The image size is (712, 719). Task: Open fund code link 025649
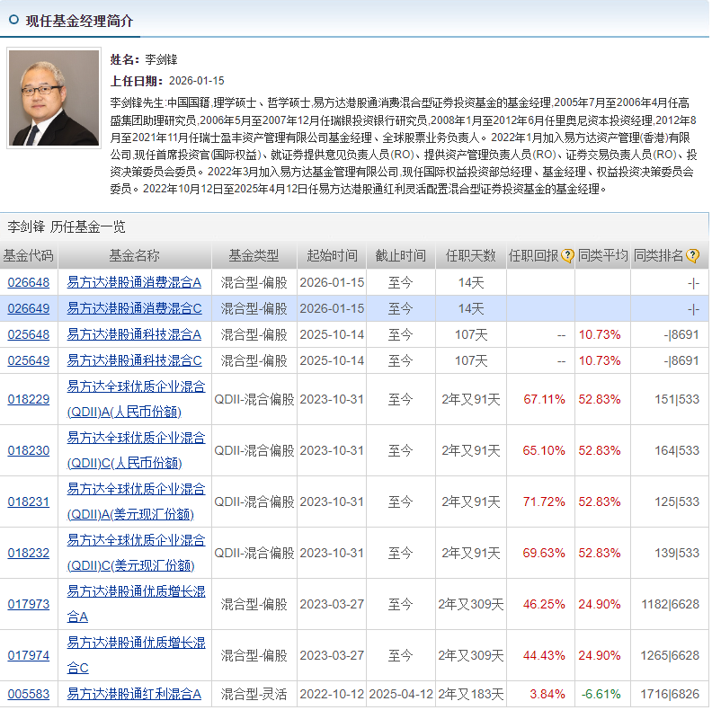point(29,361)
